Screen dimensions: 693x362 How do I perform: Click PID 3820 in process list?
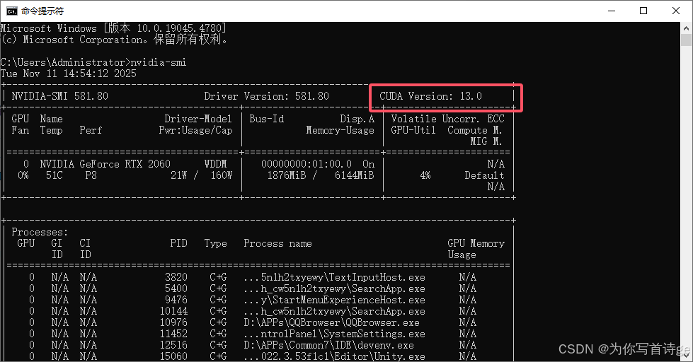coord(176,278)
